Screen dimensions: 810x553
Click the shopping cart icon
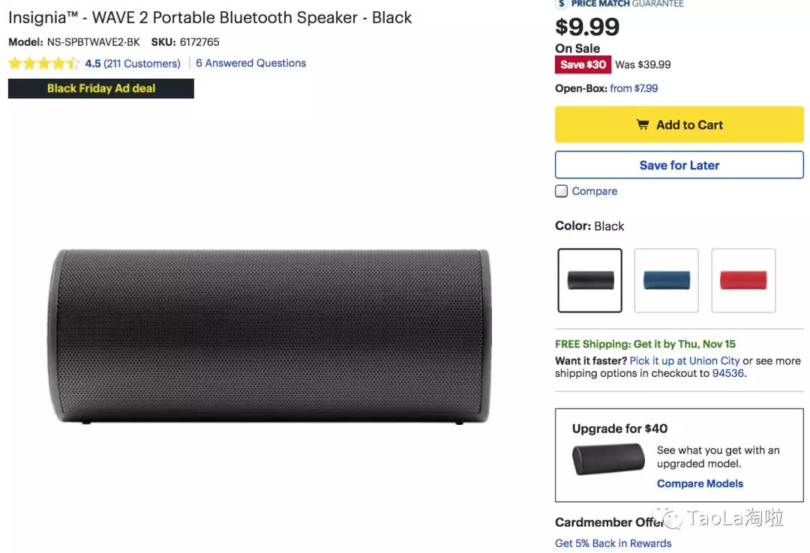pyautogui.click(x=643, y=125)
